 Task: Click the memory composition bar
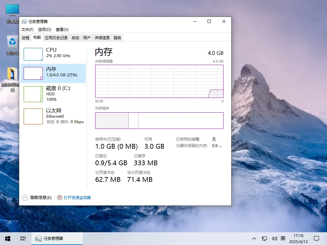click(x=159, y=121)
